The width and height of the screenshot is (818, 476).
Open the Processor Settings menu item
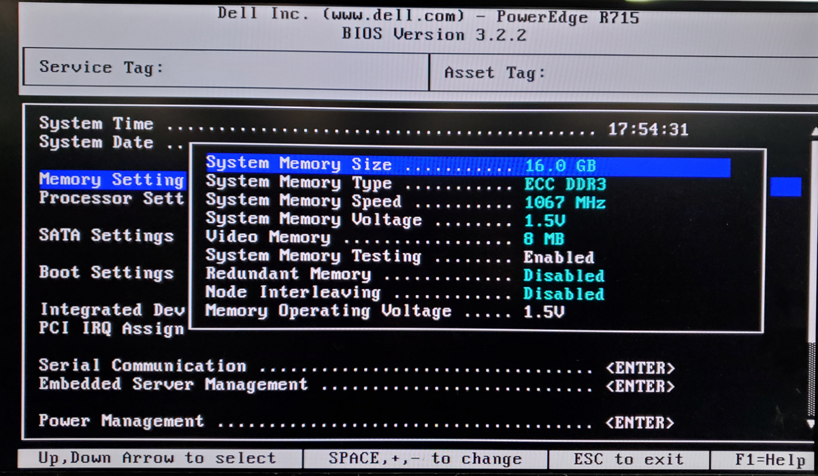click(x=112, y=199)
